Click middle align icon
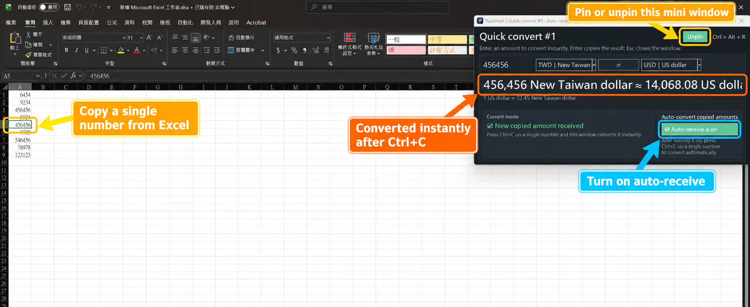The width and height of the screenshot is (750, 307). pos(185,37)
